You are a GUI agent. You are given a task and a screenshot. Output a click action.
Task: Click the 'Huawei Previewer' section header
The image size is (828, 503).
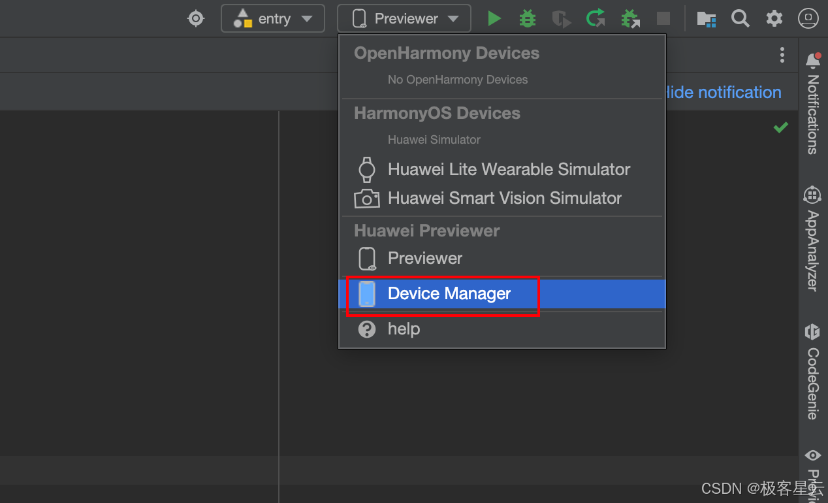pyautogui.click(x=426, y=231)
